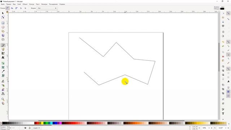Viewport: 231px width, 130px height.
Task: Choose paraxial line segments mode
Action: pos(25,8)
